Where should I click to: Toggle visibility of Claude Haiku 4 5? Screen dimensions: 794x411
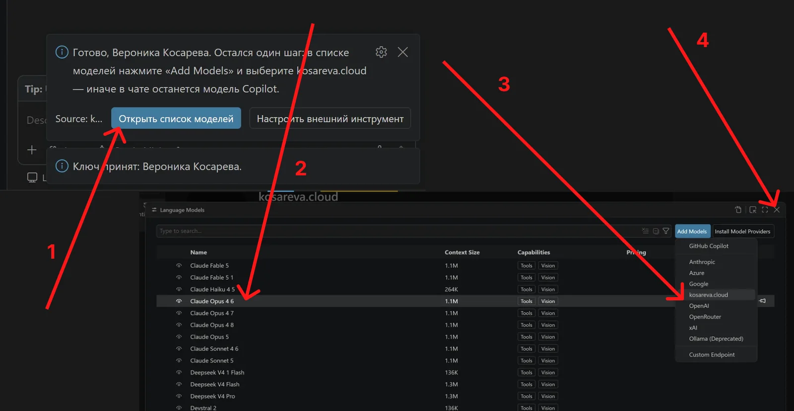click(179, 289)
